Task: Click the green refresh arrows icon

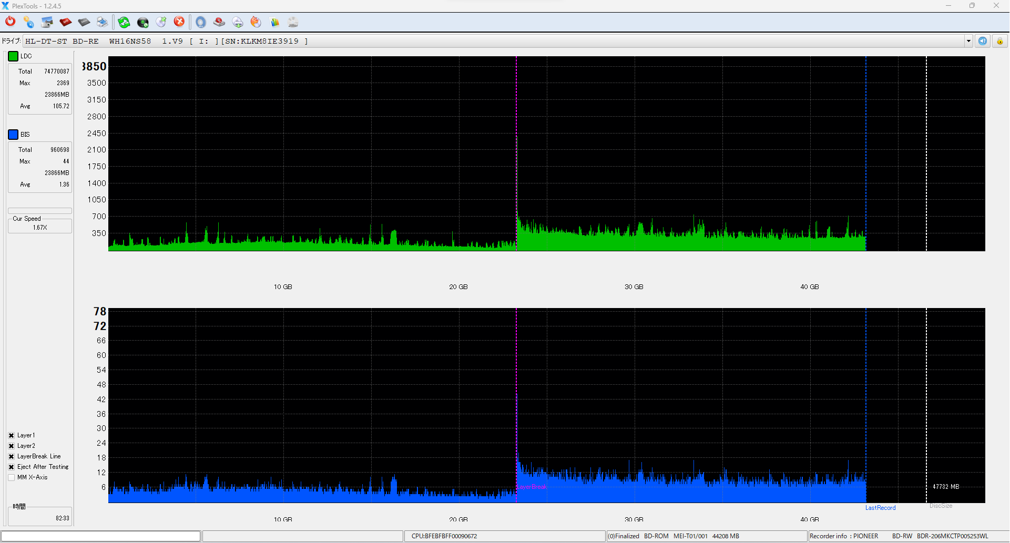Action: click(124, 22)
